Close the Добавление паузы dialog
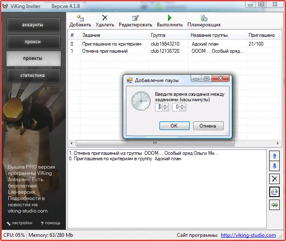 [220, 78]
